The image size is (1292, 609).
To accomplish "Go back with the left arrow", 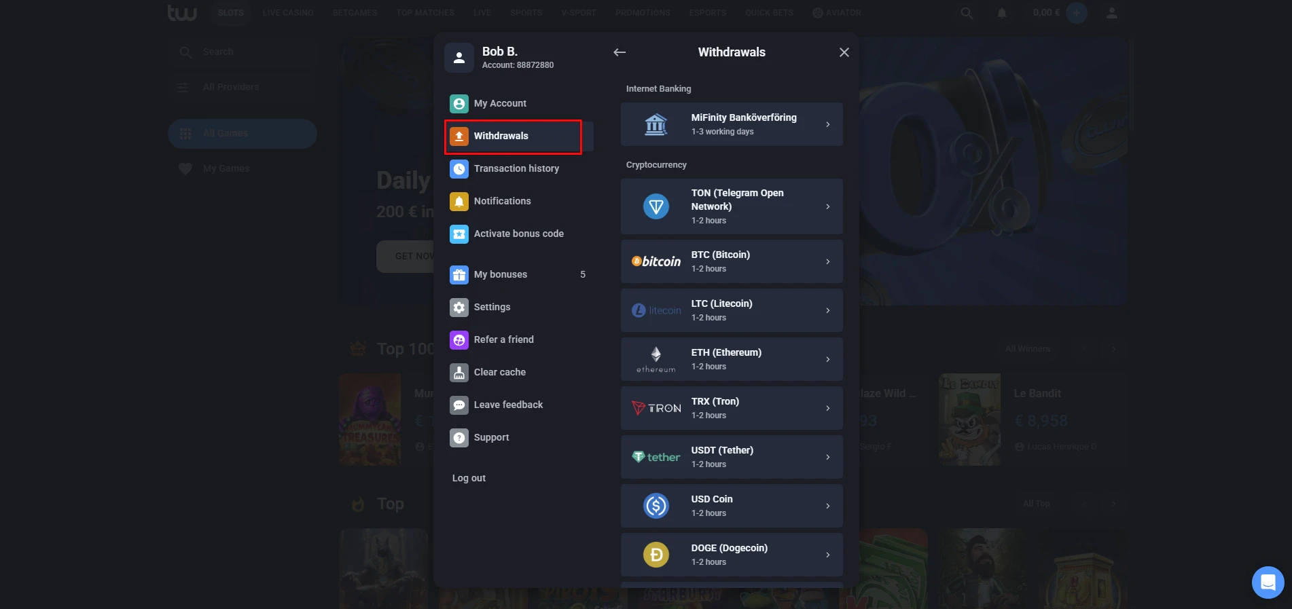I will pyautogui.click(x=620, y=52).
